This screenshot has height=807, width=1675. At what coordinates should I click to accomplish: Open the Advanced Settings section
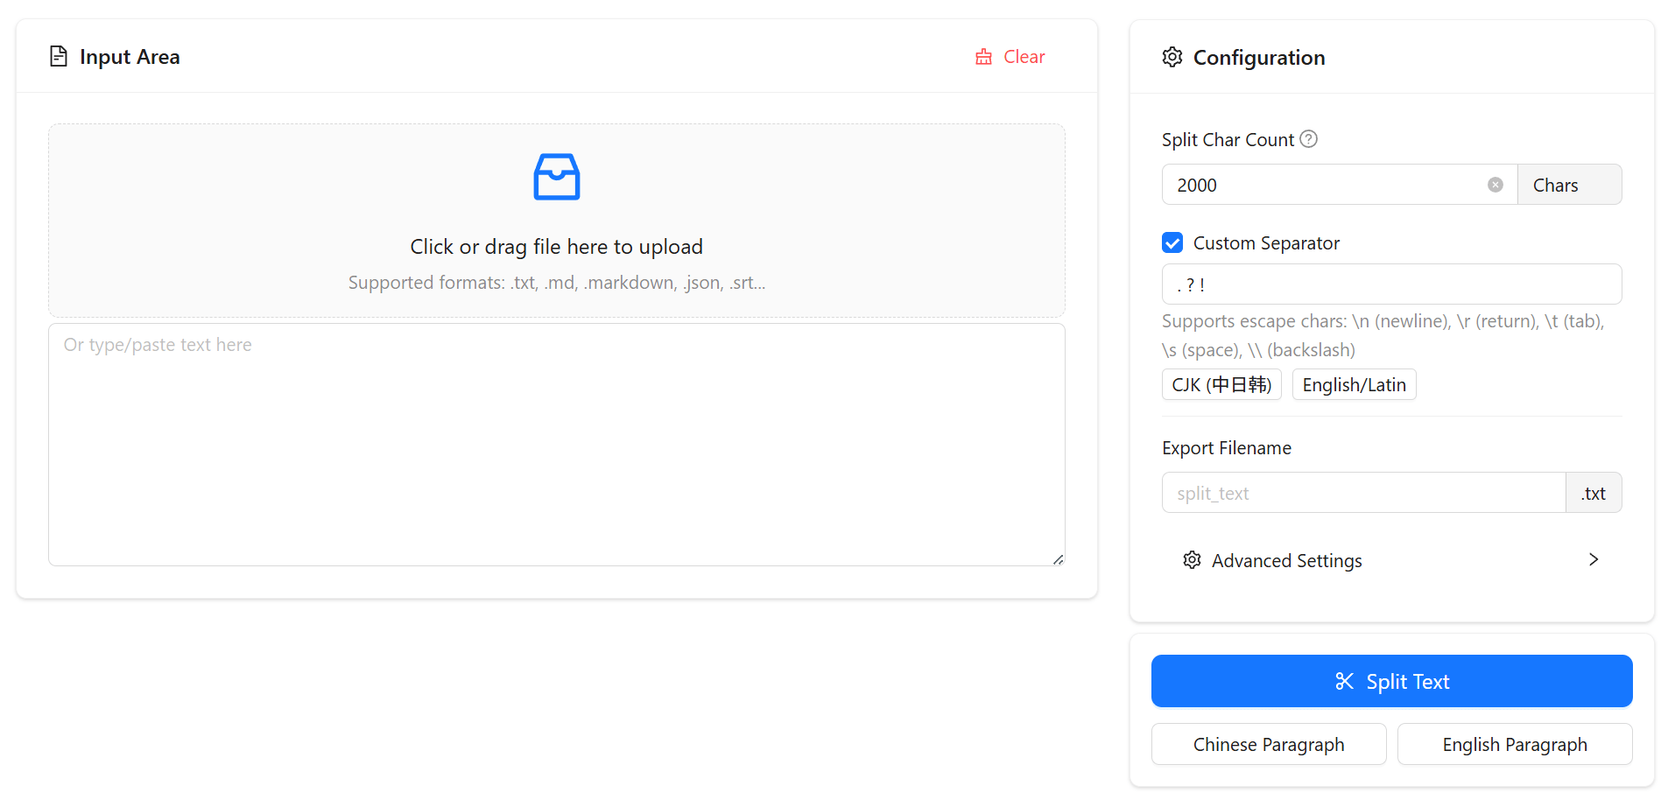tap(1286, 560)
